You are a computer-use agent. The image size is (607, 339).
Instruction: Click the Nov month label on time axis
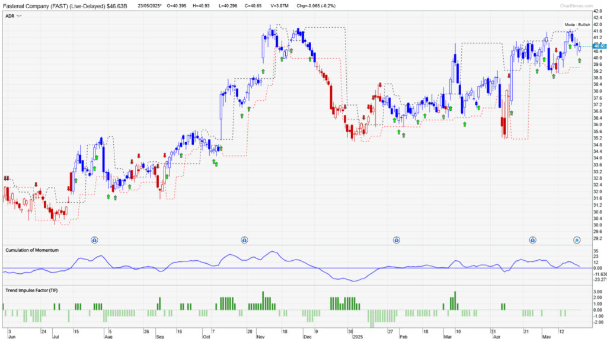click(x=261, y=337)
